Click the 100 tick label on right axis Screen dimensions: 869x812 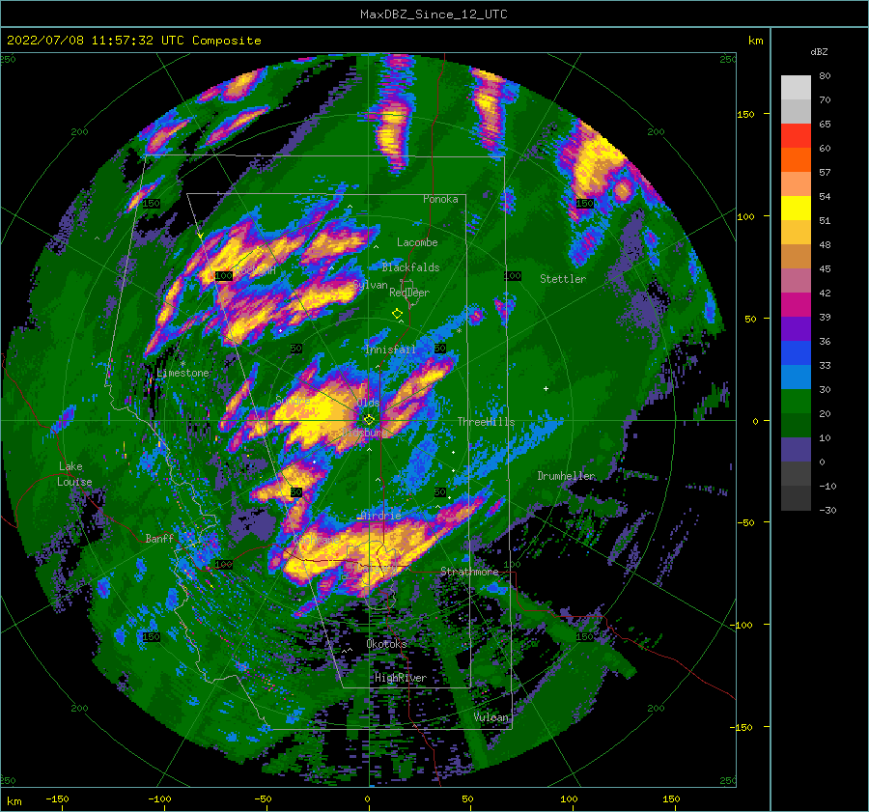(745, 216)
